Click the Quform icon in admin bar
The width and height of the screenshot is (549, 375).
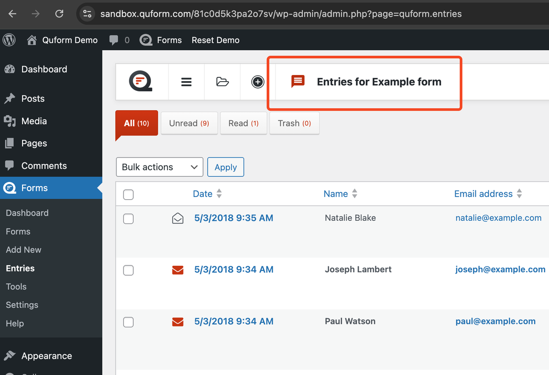(x=146, y=40)
